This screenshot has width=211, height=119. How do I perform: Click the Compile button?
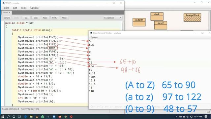(7, 18)
